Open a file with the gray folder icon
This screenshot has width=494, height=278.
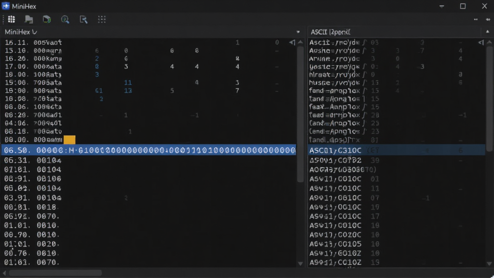[29, 19]
